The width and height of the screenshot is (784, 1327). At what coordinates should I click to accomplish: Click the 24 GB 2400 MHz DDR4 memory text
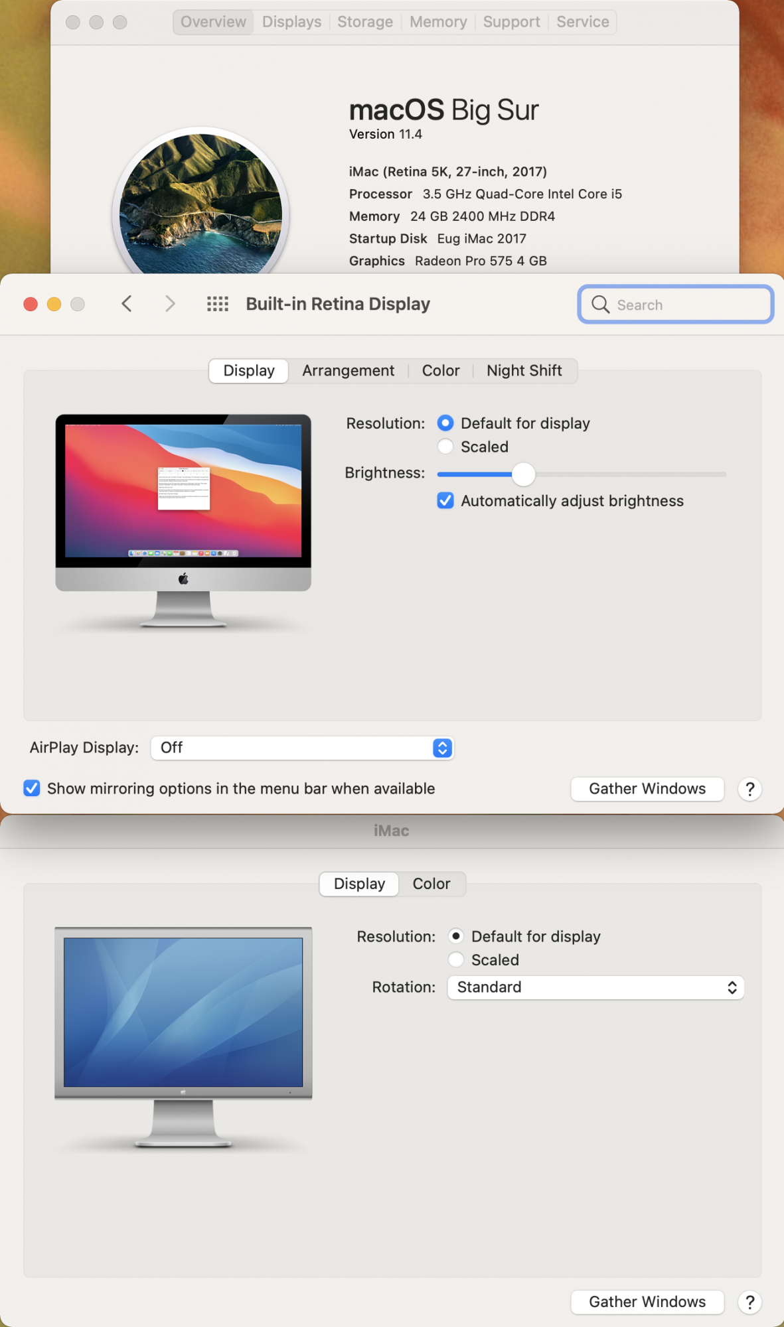(483, 216)
